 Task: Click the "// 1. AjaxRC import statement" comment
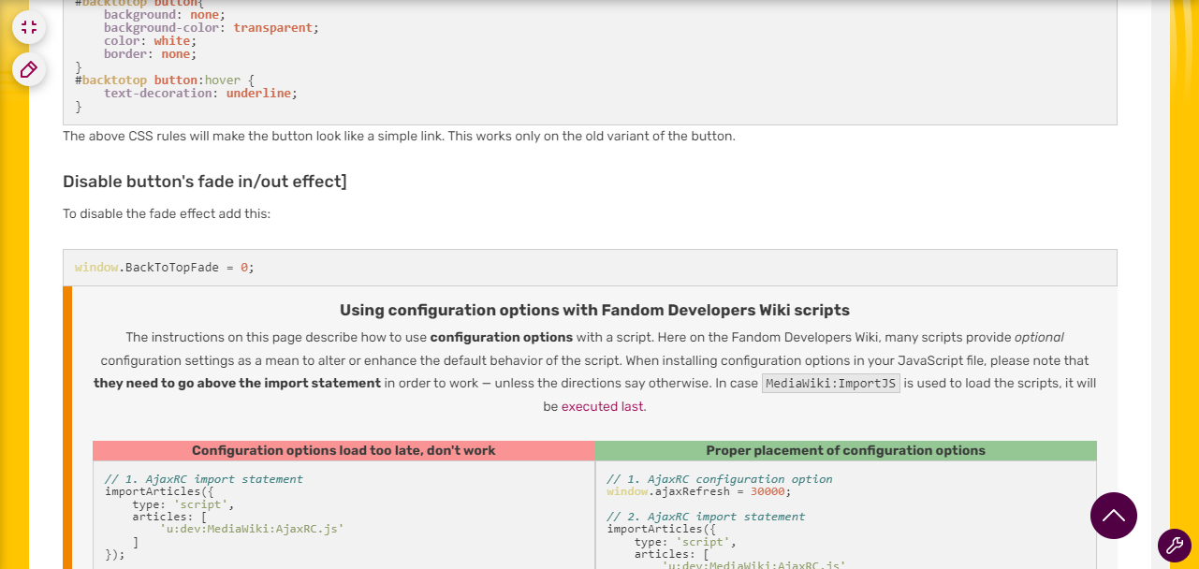[204, 479]
